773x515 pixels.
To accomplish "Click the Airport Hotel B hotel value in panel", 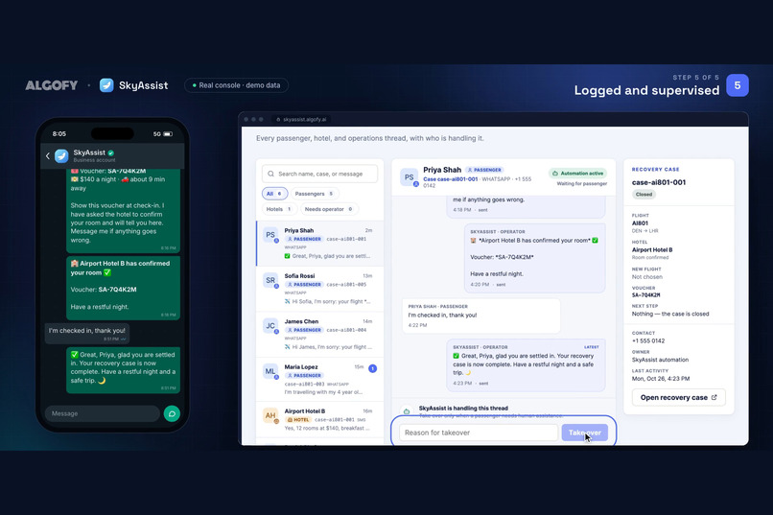I will [x=652, y=250].
